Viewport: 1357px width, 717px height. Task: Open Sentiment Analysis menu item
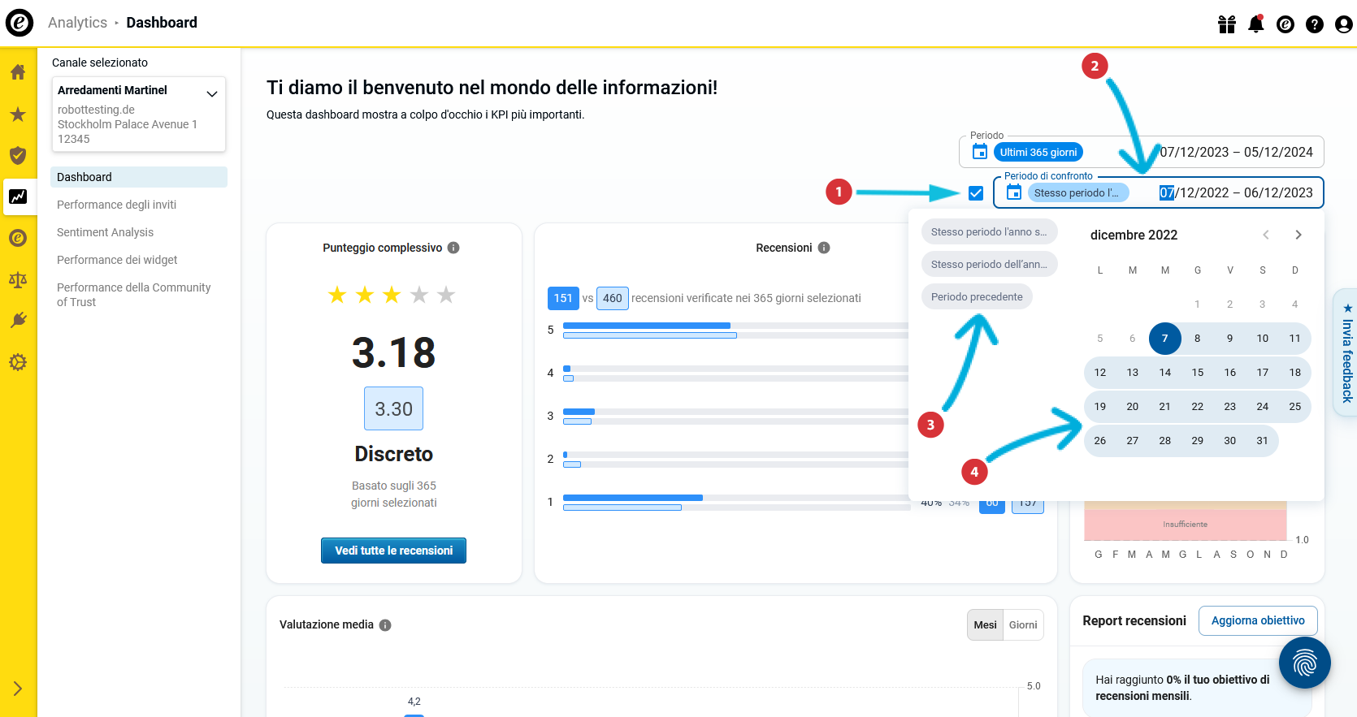click(105, 232)
